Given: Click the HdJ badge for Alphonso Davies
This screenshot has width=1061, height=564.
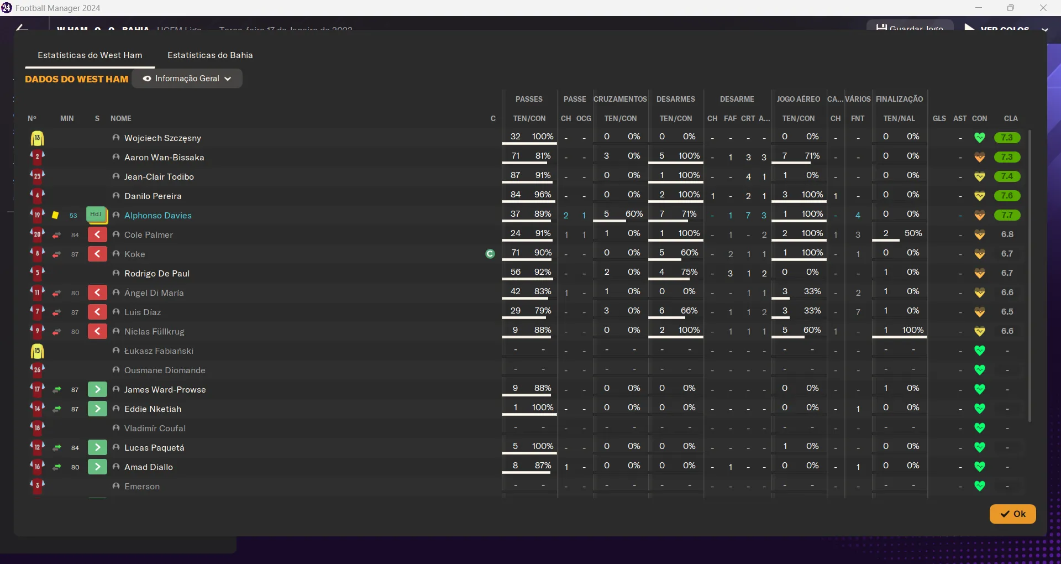Looking at the screenshot, I should pyautogui.click(x=97, y=215).
